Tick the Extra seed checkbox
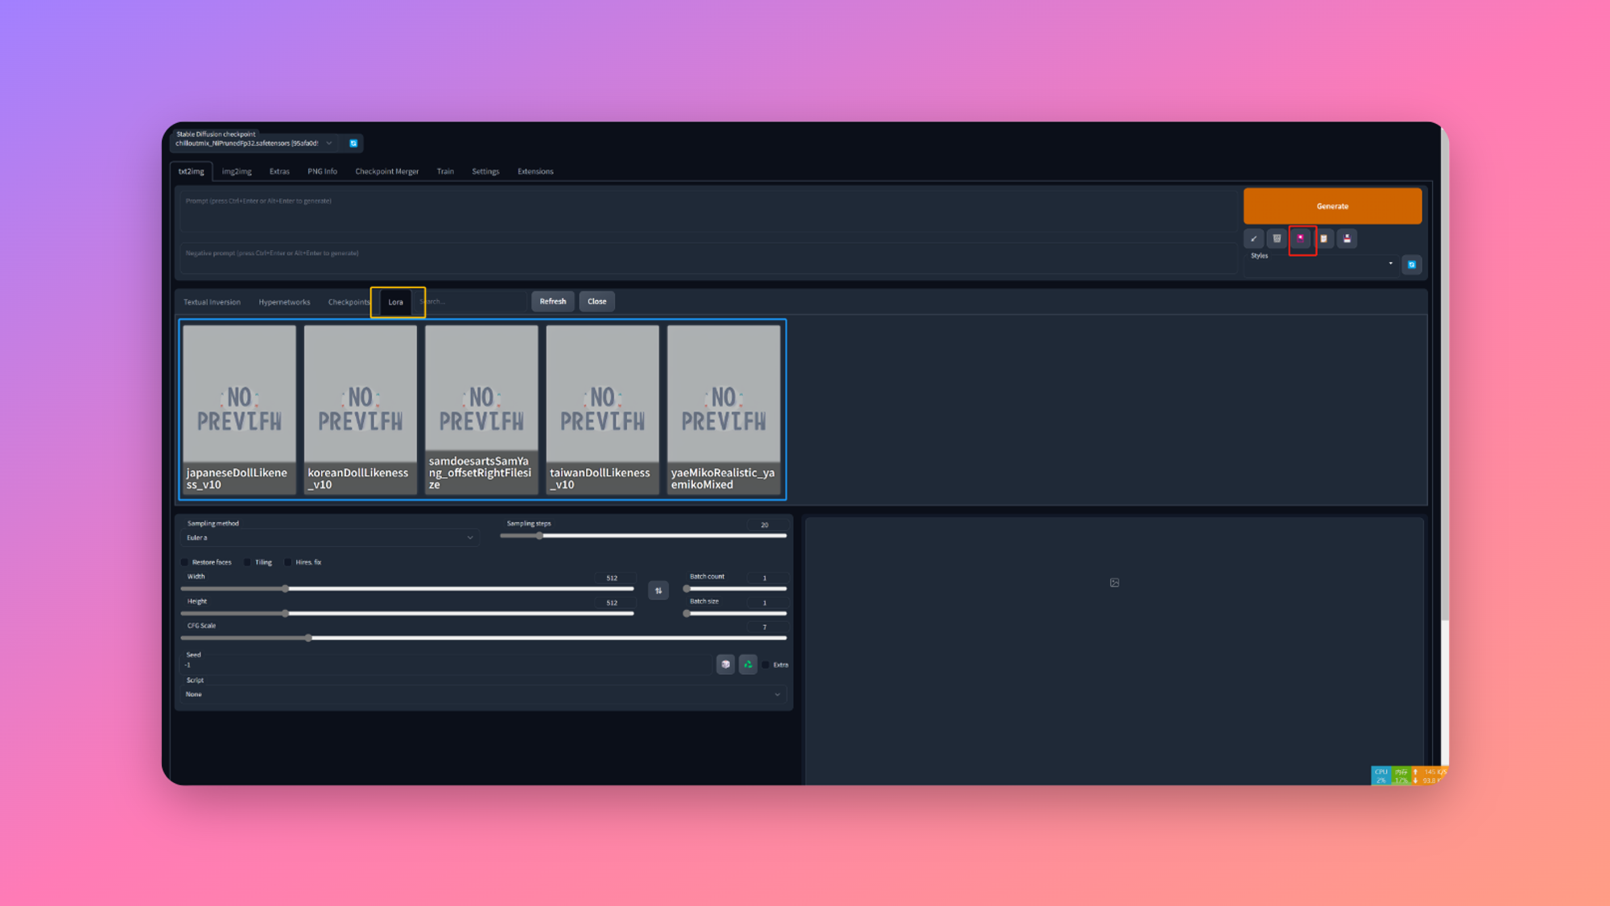Screen dimensions: 1610x906 coord(766,665)
